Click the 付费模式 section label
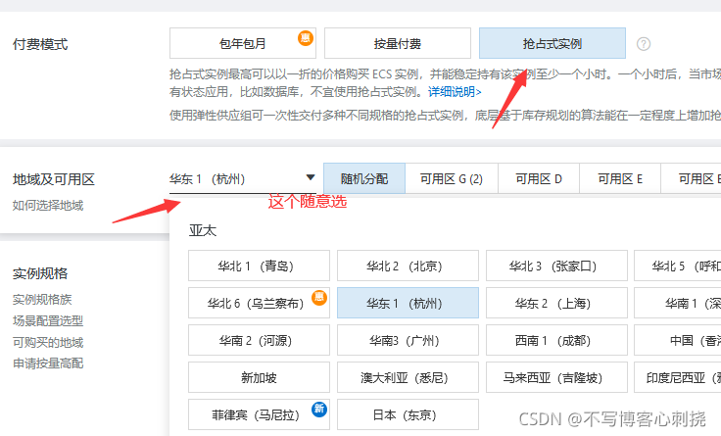721x436 pixels. 40,44
